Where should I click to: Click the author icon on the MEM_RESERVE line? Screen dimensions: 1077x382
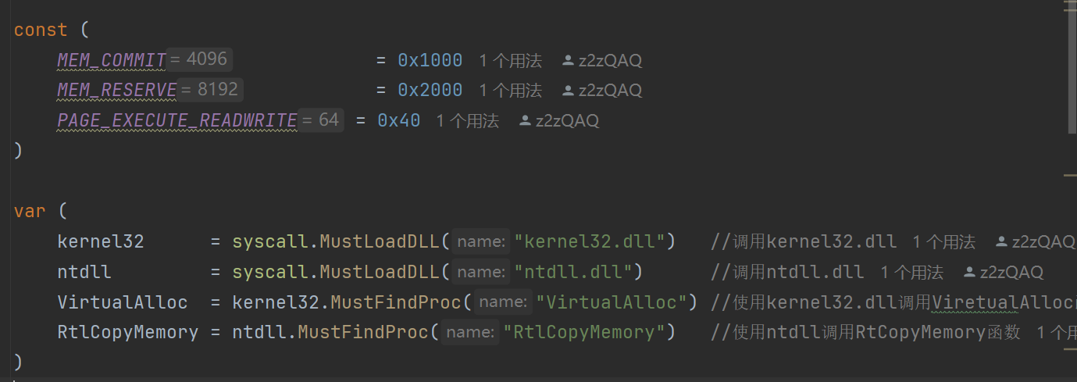pos(568,91)
